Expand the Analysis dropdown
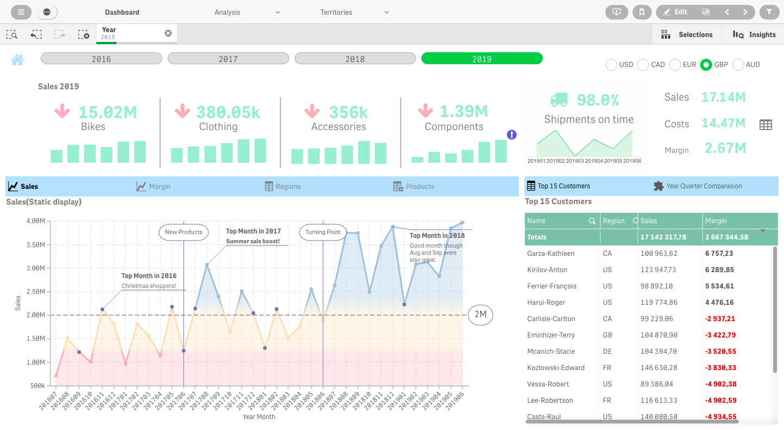Viewport: 784px width, 430px height. pos(247,12)
